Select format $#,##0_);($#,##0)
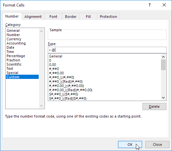This screenshot has width=172, height=151. click(105, 94)
